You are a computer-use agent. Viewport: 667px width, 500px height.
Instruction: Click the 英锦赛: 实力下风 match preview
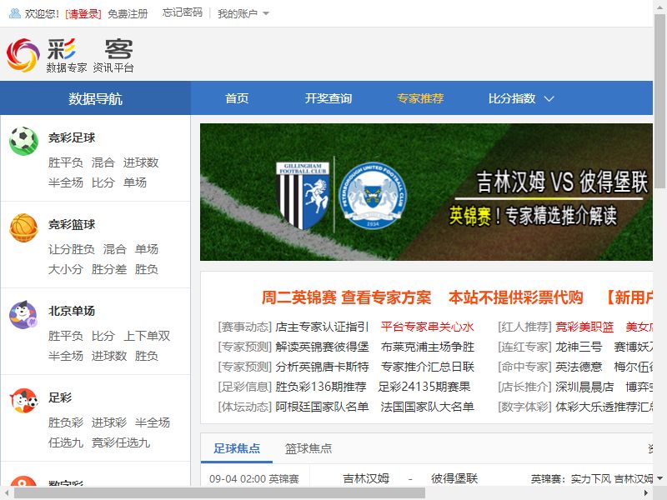pos(591,478)
